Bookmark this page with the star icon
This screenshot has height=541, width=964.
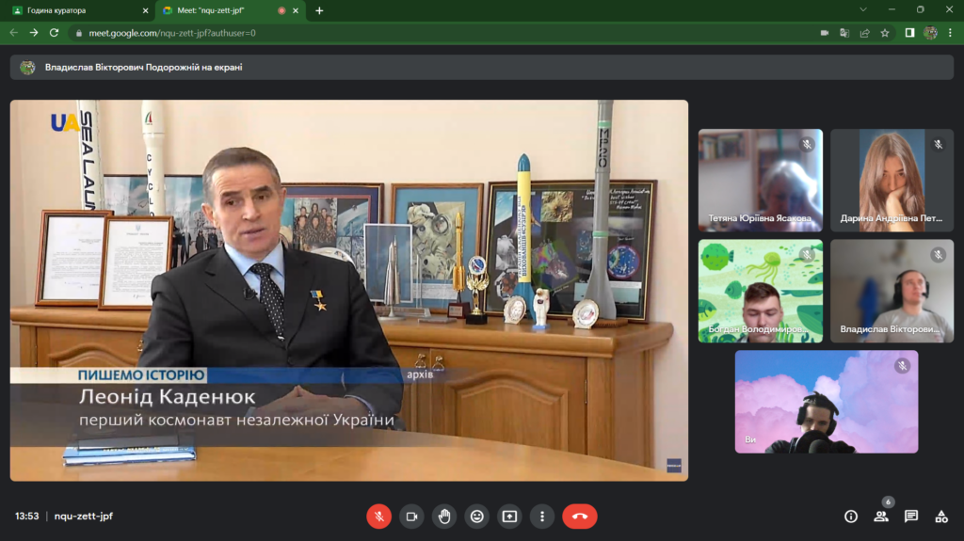click(885, 32)
